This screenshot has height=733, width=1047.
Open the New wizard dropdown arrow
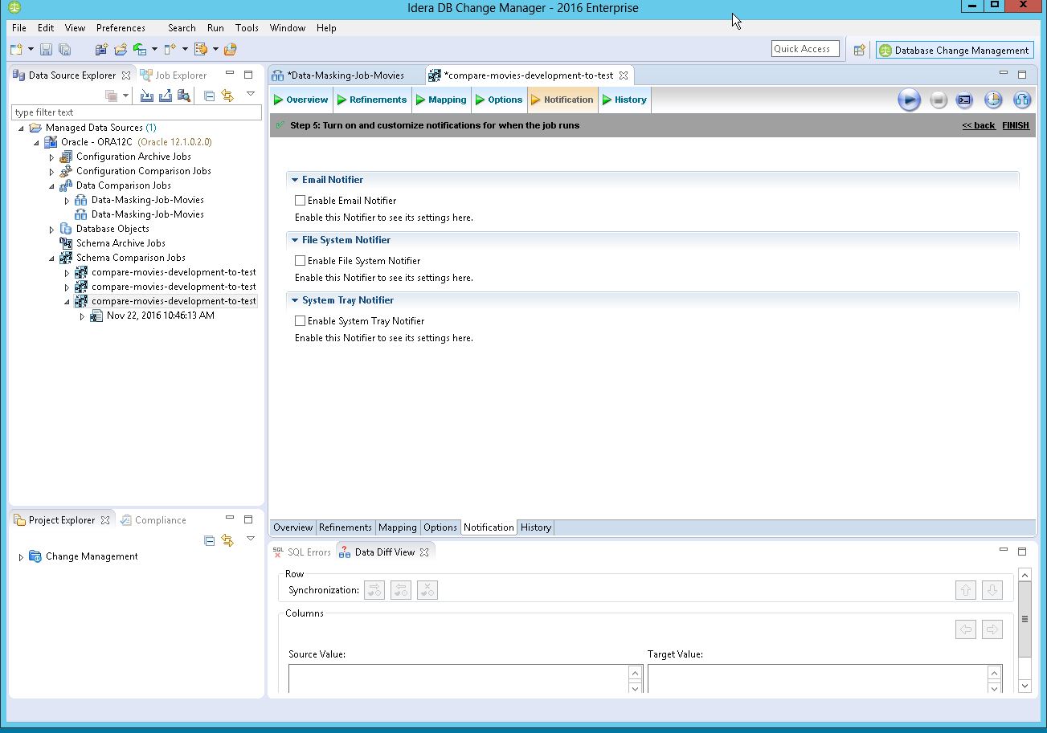[x=31, y=50]
